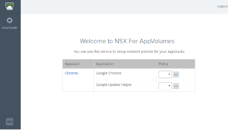The image size is (228, 130).
Task: Select the Appstack column header
Action: pos(78,64)
